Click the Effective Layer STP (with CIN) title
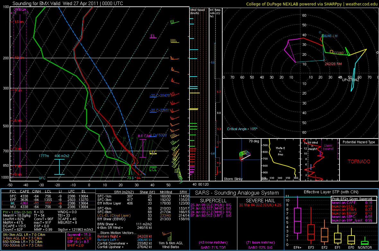The height and width of the screenshot is (251, 379). click(x=331, y=192)
